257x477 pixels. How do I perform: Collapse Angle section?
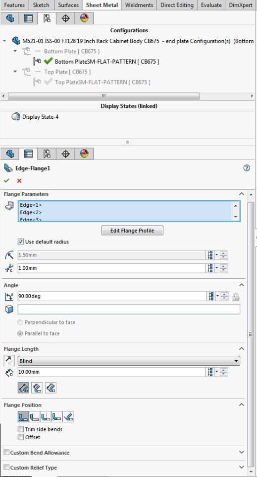242,285
